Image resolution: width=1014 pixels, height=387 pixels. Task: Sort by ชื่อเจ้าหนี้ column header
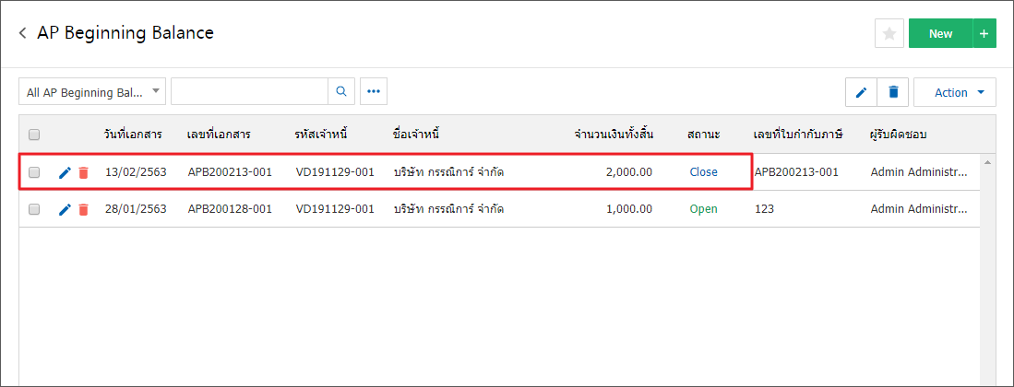416,135
